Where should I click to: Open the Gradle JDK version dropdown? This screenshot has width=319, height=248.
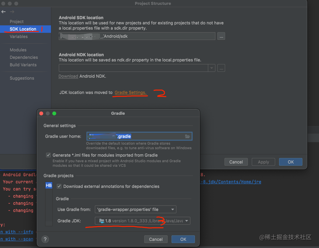(142, 221)
